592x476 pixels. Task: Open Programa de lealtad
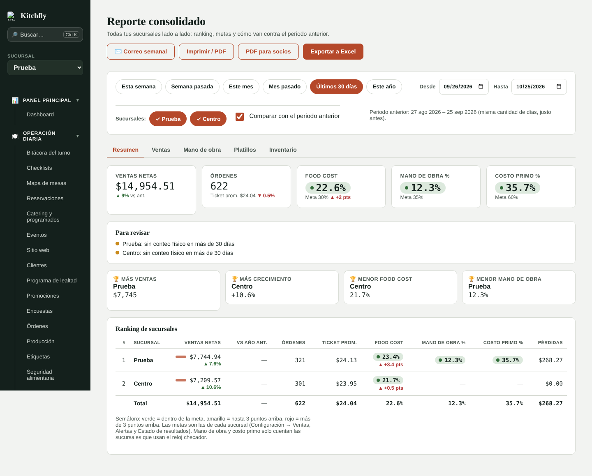52,281
